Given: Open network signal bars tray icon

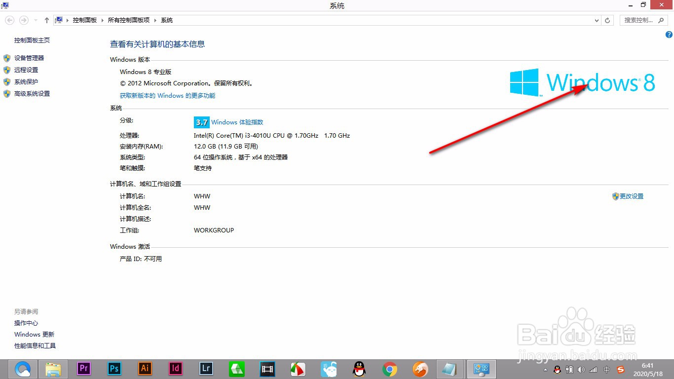Looking at the screenshot, I should [x=593, y=369].
